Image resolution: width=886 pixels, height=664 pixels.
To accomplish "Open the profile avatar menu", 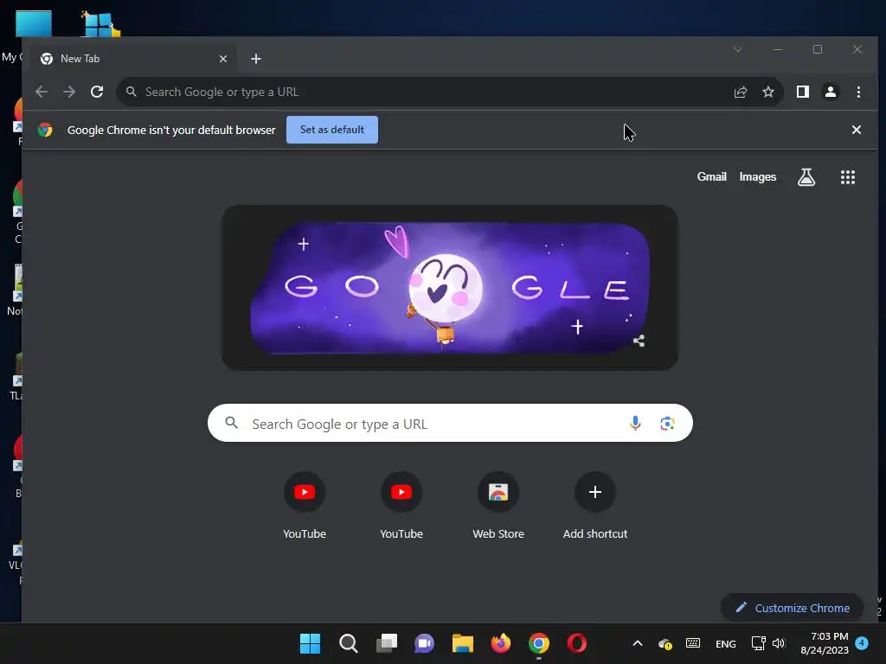I will pos(830,92).
